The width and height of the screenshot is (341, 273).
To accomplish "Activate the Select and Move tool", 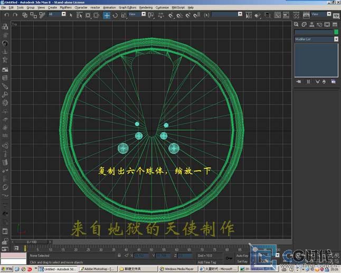I will [107, 15].
